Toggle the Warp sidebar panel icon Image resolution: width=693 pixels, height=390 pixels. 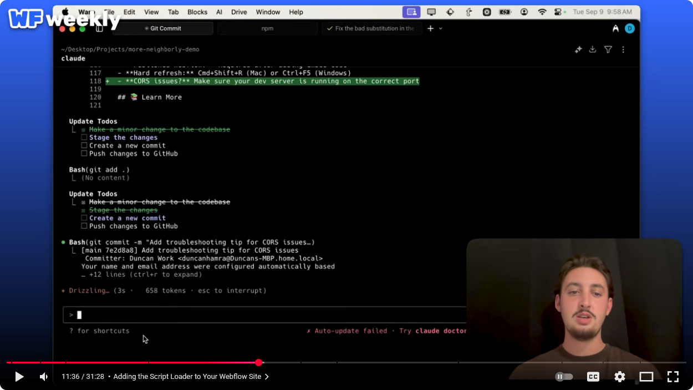tap(99, 28)
